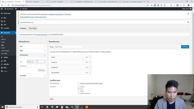194x109 pixels.
Task: Click the plus new-content icon in admin bar
Action: [x=21, y=9]
